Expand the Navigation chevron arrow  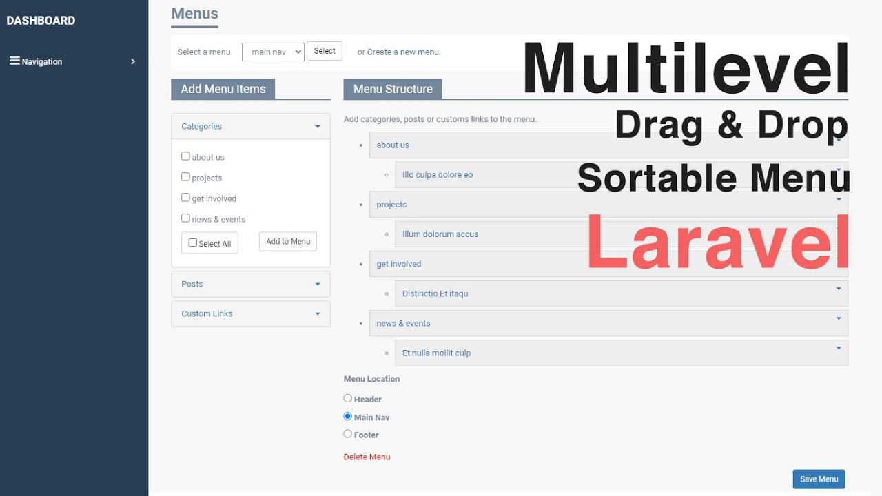click(x=133, y=61)
